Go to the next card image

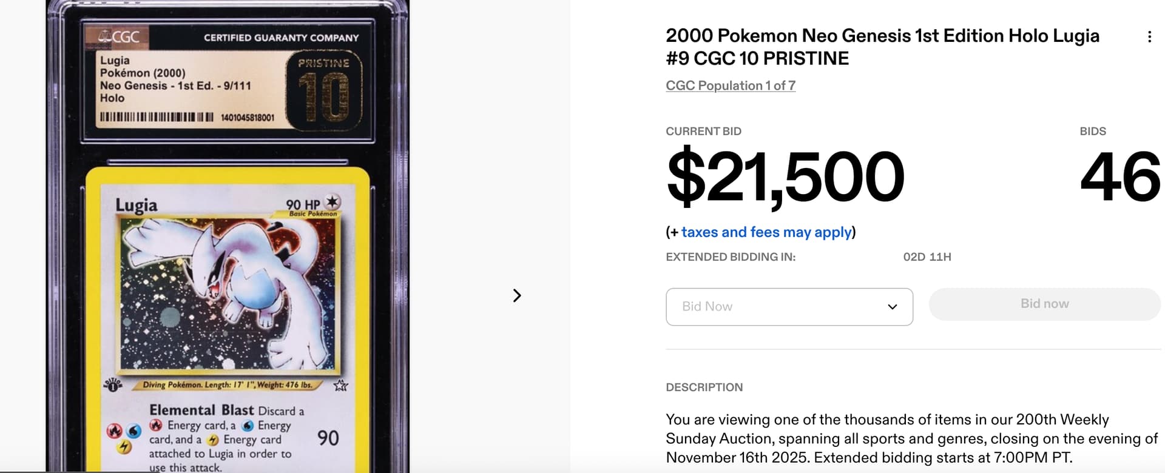pyautogui.click(x=517, y=295)
